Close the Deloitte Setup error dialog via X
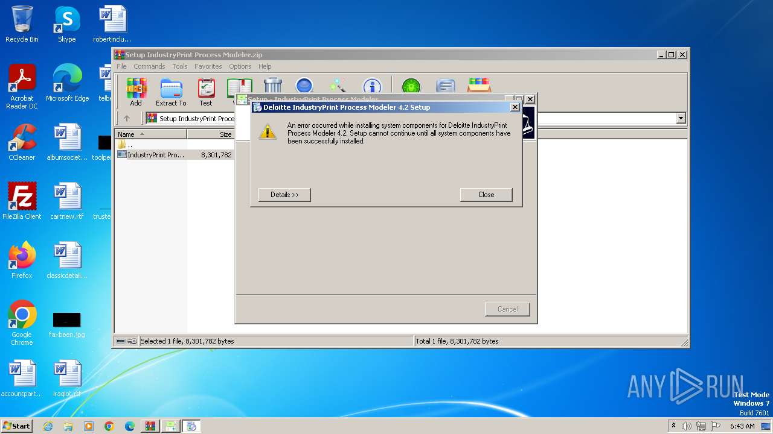Viewport: 773px width, 434px height. click(515, 107)
